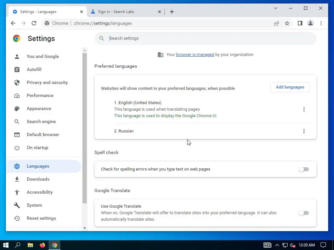The width and height of the screenshot is (334, 250).
Task: Reload the current page
Action: click(x=34, y=23)
